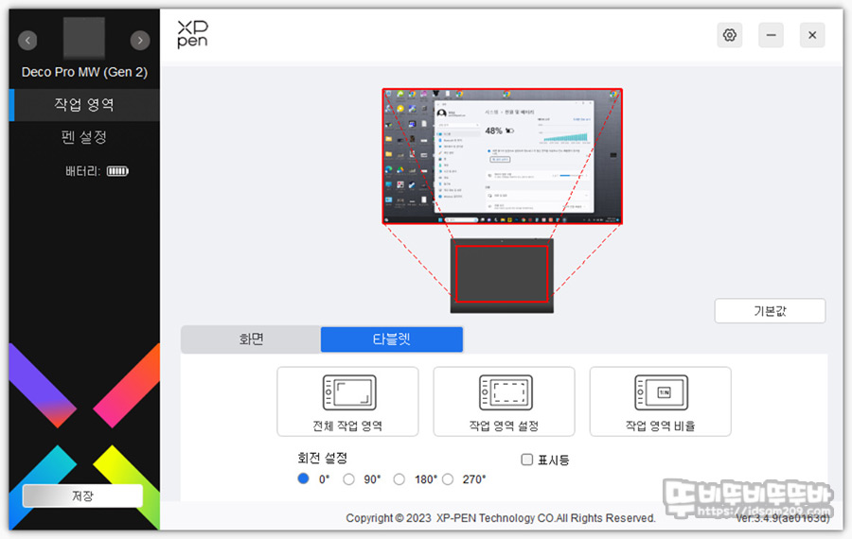Click the monitor screen preview thumbnail

(502, 156)
